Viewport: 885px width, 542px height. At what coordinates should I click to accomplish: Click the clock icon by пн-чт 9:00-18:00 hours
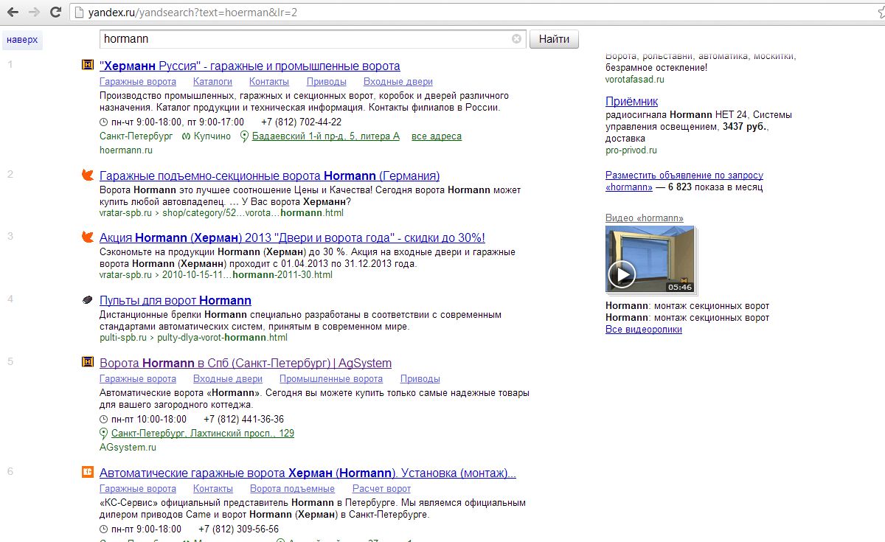(x=103, y=122)
